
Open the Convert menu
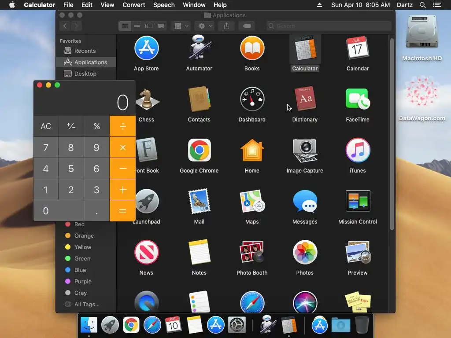tap(134, 5)
